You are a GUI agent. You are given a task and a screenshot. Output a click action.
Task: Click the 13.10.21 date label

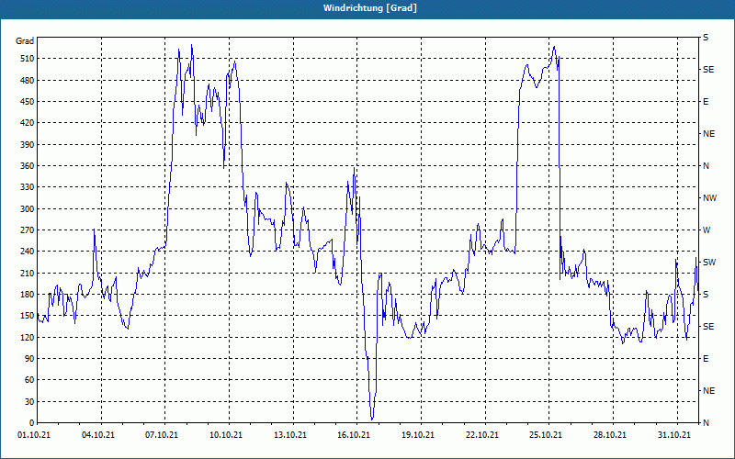pos(290,435)
